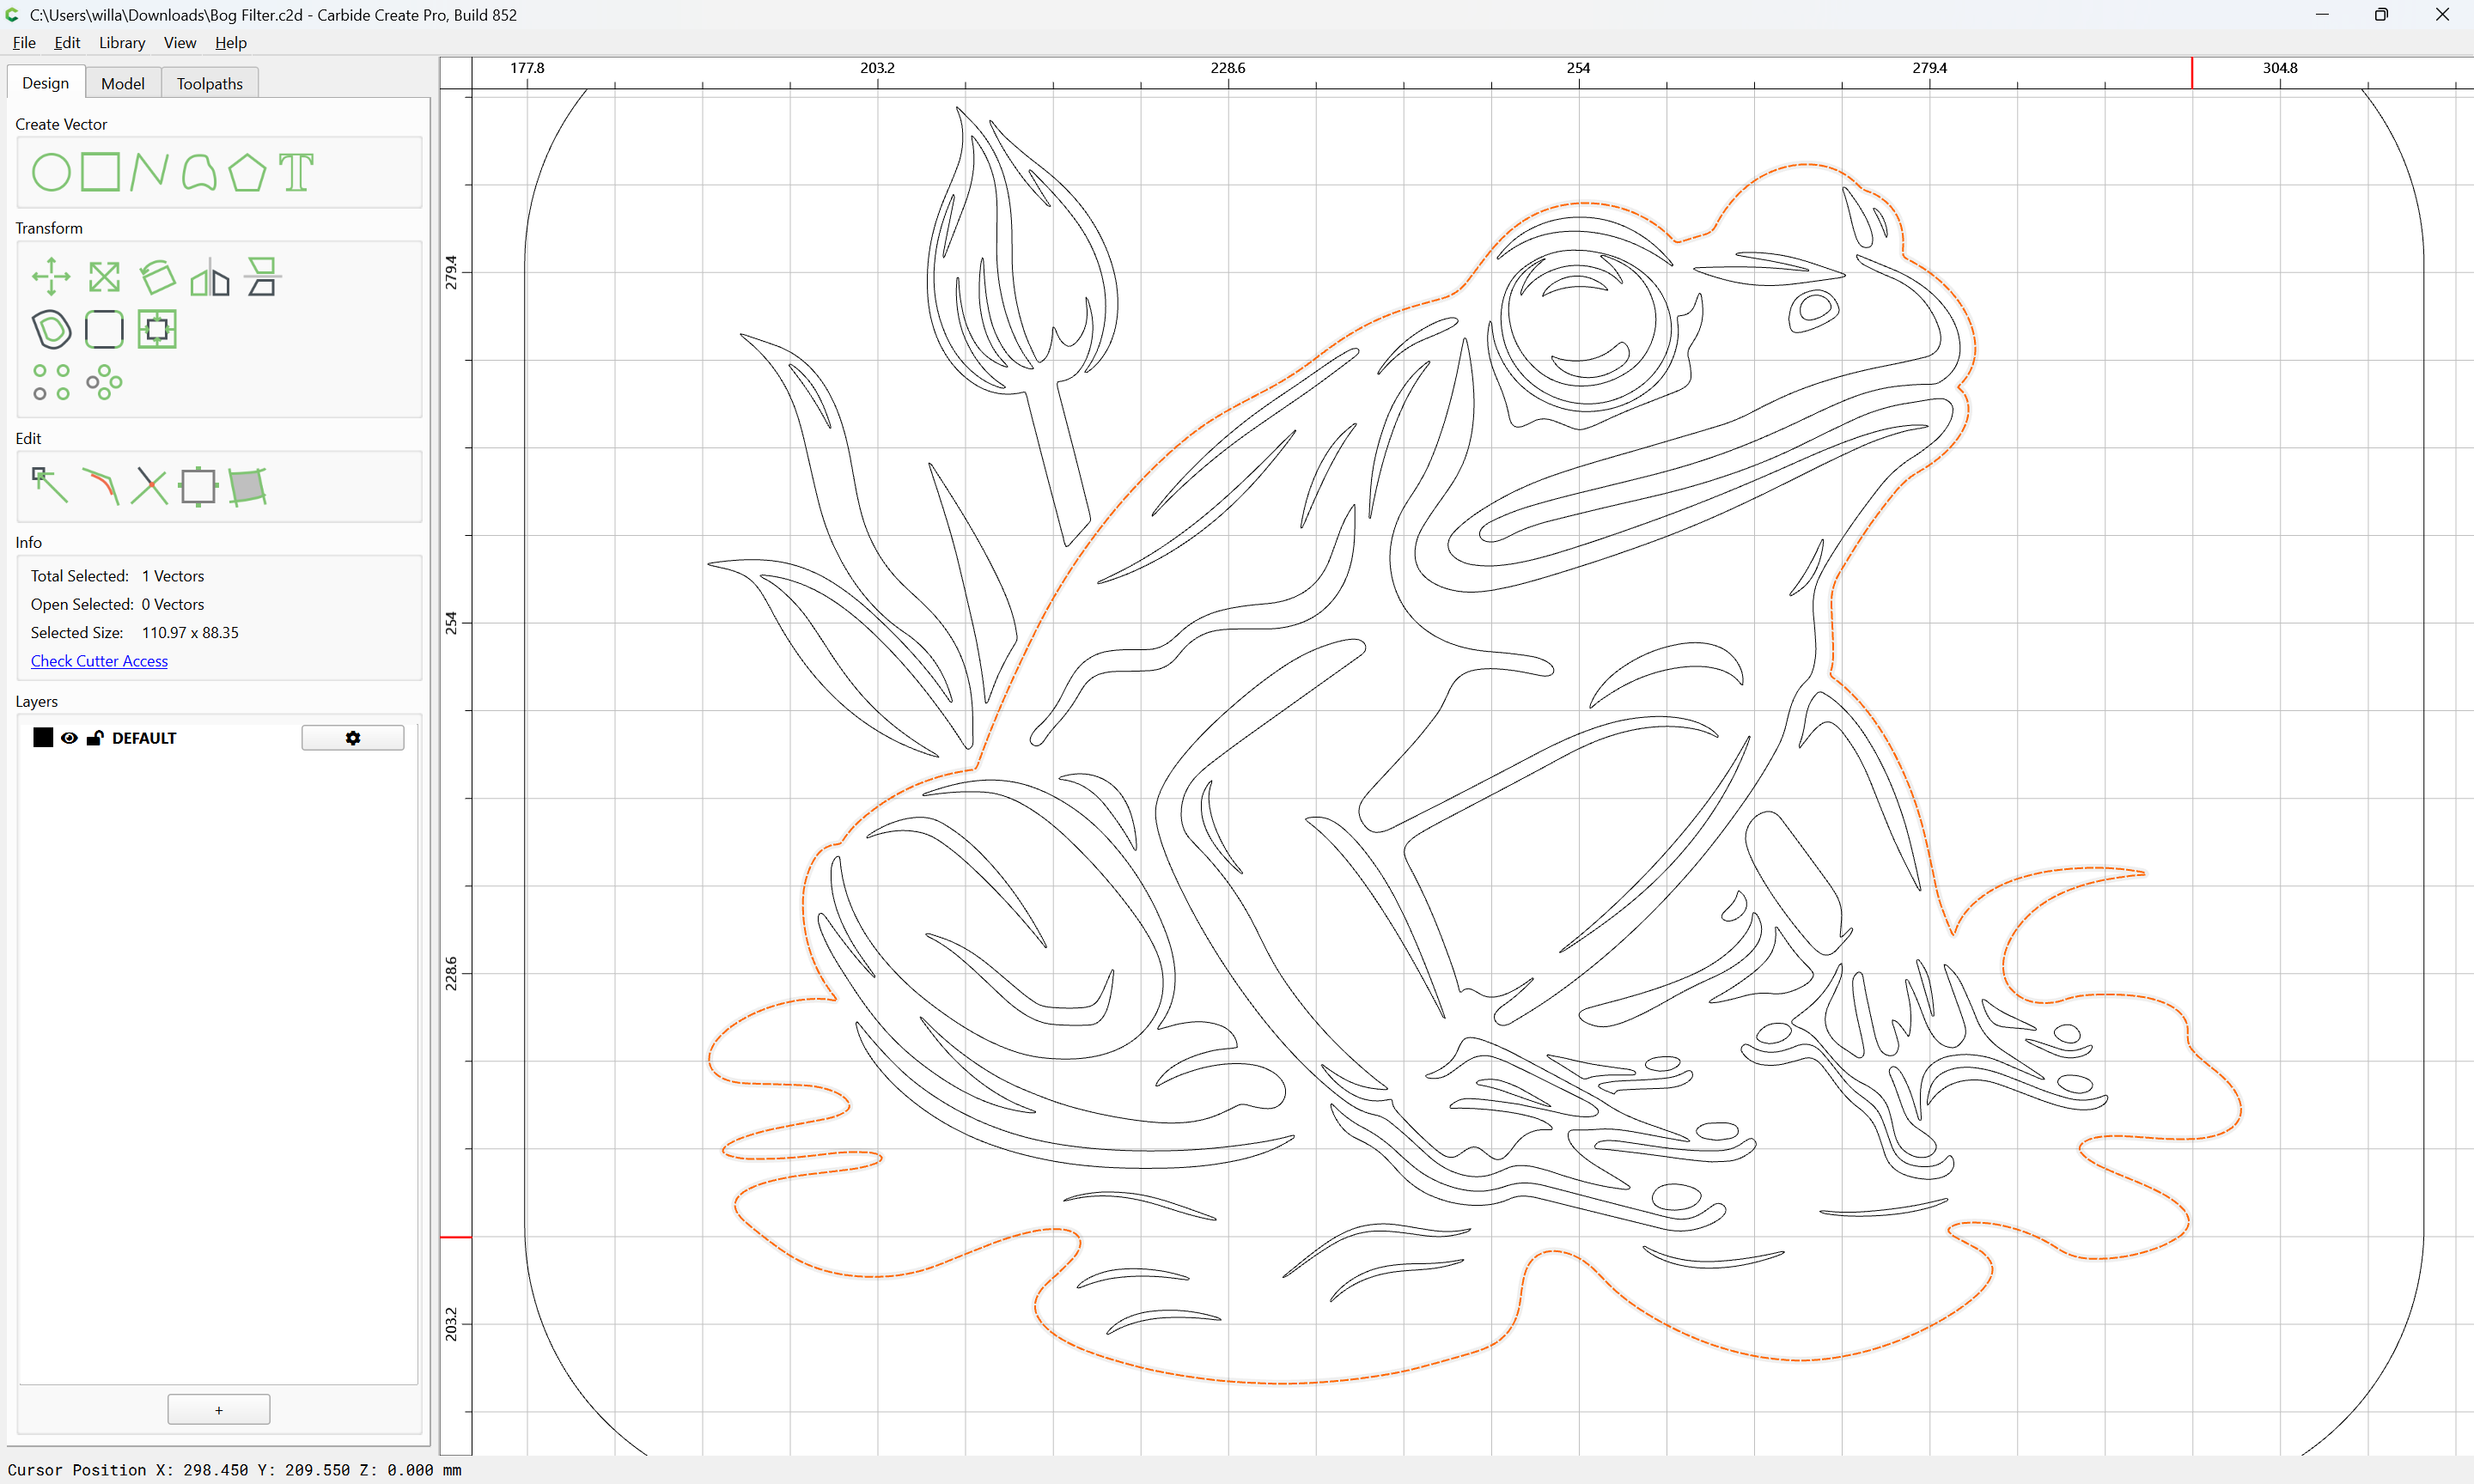Viewport: 2474px width, 1484px height.
Task: Close the Carbide Create window
Action: 2442,15
